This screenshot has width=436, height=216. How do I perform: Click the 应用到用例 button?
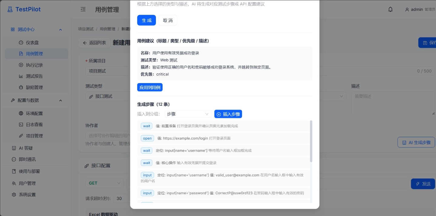point(150,87)
